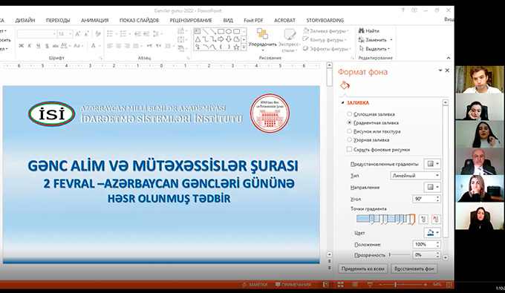This screenshot has height=293, width=505.
Task: Switch to reading view in status bar
Action: click(x=355, y=285)
